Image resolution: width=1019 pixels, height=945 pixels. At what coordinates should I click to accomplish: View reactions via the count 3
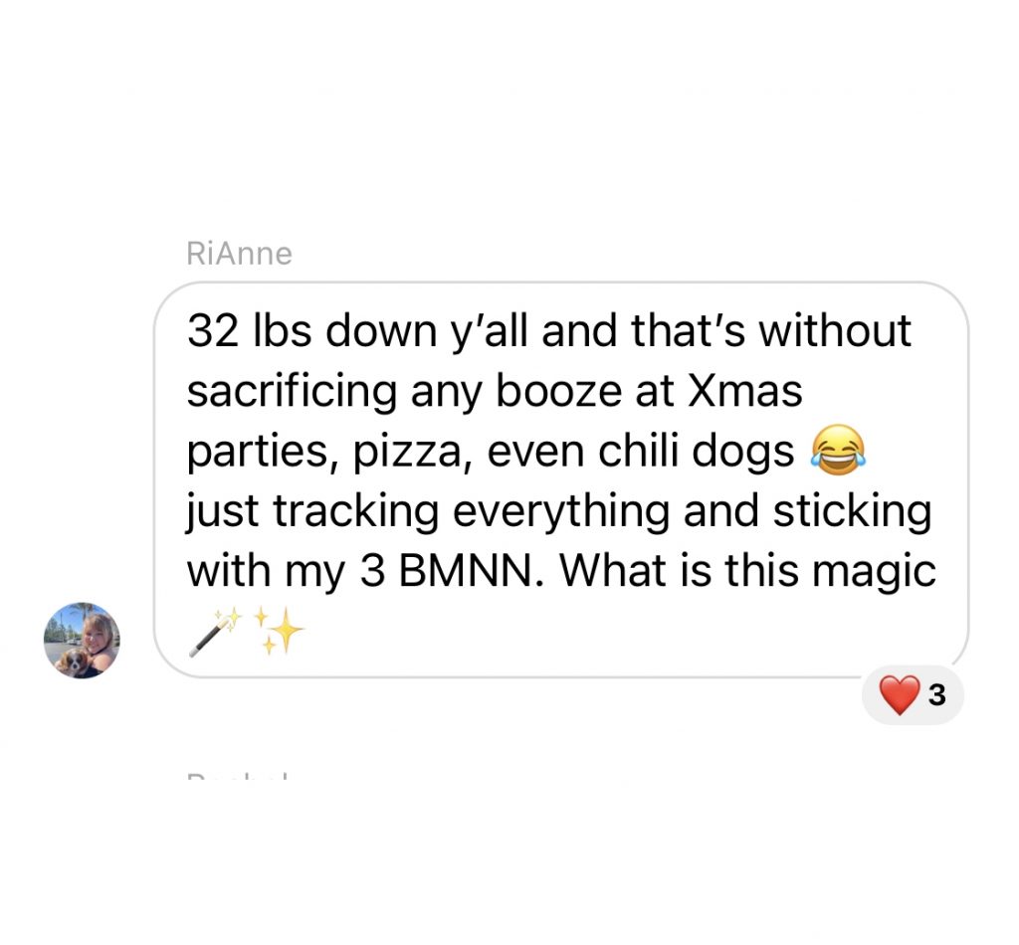(x=936, y=695)
